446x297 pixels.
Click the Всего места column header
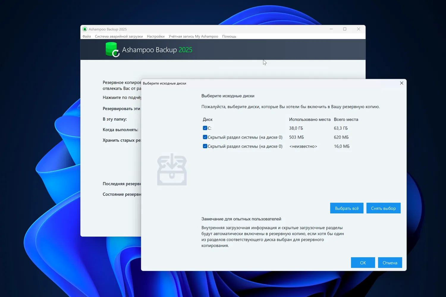pyautogui.click(x=346, y=119)
